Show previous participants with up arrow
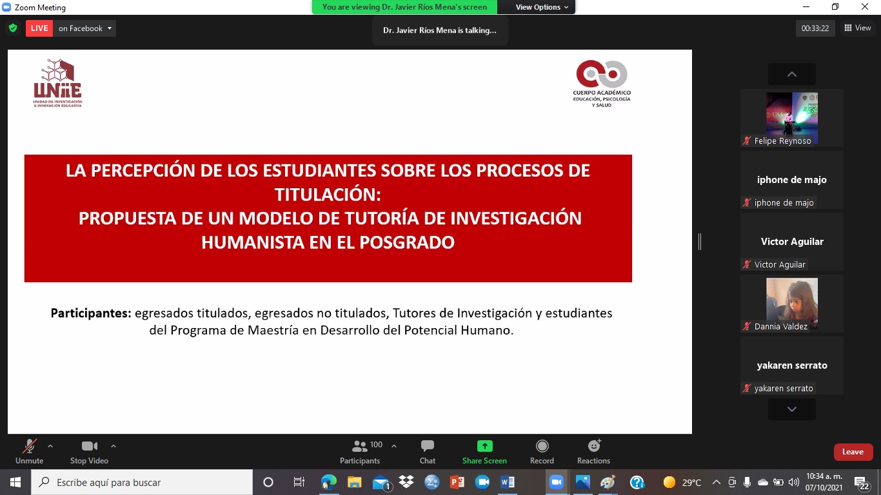Image resolution: width=881 pixels, height=495 pixels. [792, 74]
